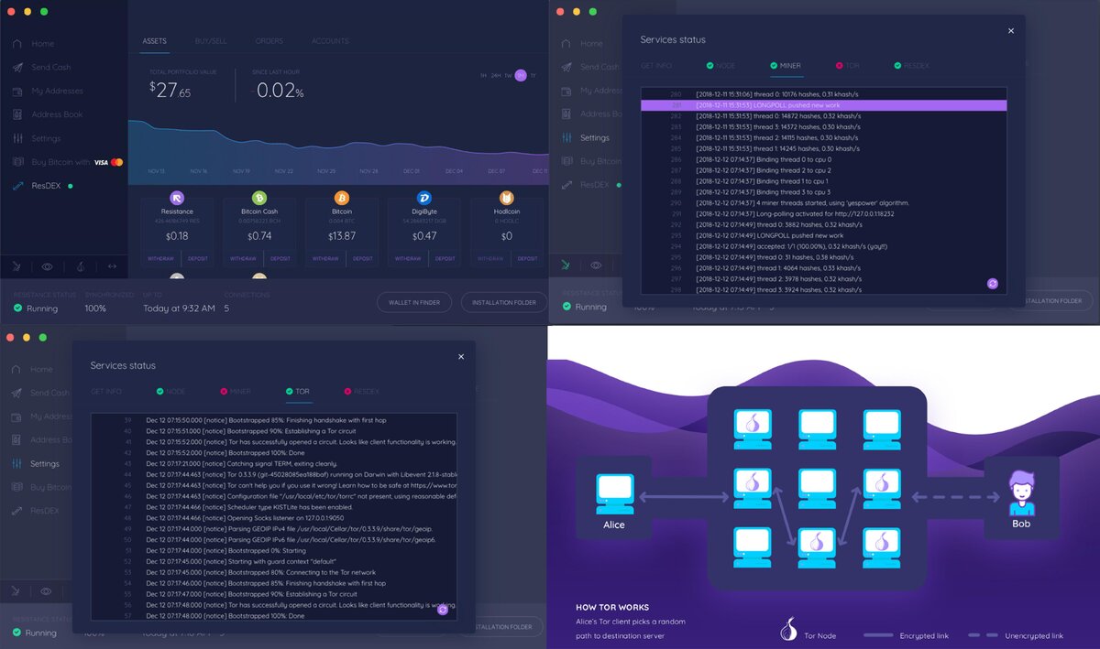
Task: Open the red-marked TOR tab in Miner dialog
Action: 846,66
